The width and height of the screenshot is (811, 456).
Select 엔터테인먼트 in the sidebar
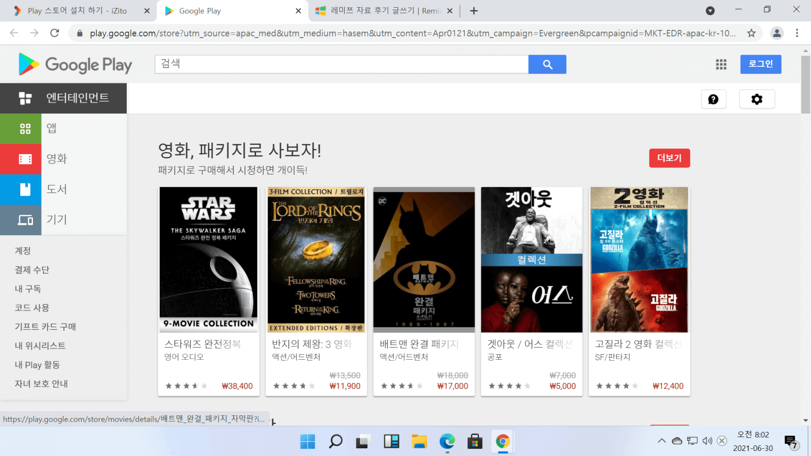pyautogui.click(x=63, y=98)
